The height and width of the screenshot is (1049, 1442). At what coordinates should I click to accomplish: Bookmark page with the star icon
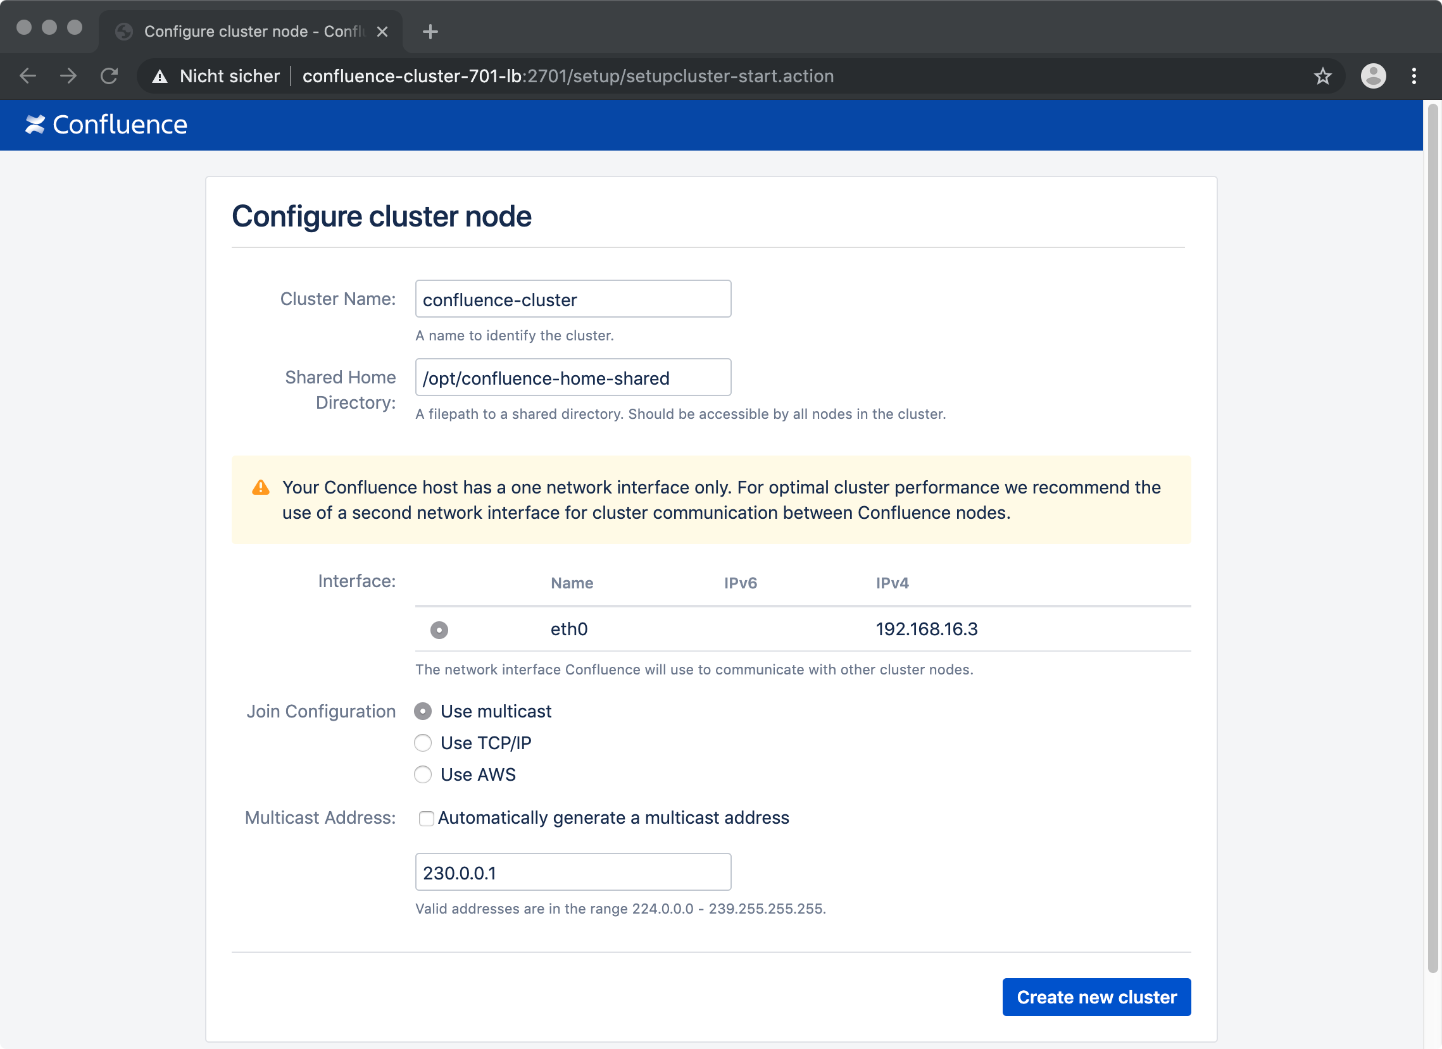[x=1322, y=77]
